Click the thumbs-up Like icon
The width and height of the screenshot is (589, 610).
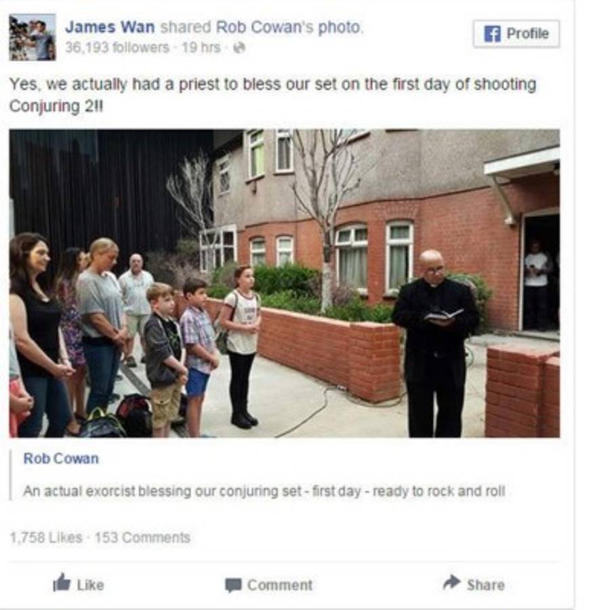(x=62, y=582)
